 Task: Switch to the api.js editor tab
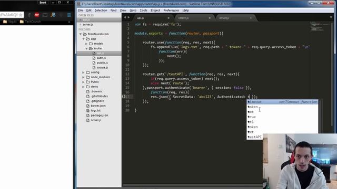pos(152,18)
